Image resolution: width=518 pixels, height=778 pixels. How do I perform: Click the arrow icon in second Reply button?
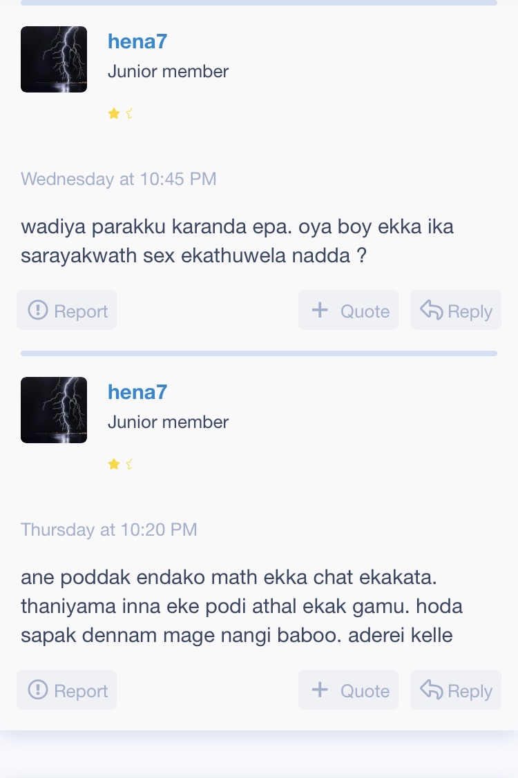pyautogui.click(x=431, y=690)
